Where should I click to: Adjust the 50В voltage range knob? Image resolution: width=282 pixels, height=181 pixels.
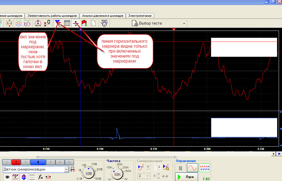88,174
